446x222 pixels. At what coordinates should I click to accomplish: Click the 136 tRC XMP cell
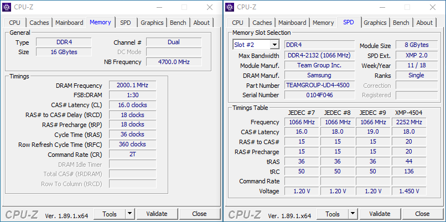[x=409, y=171]
